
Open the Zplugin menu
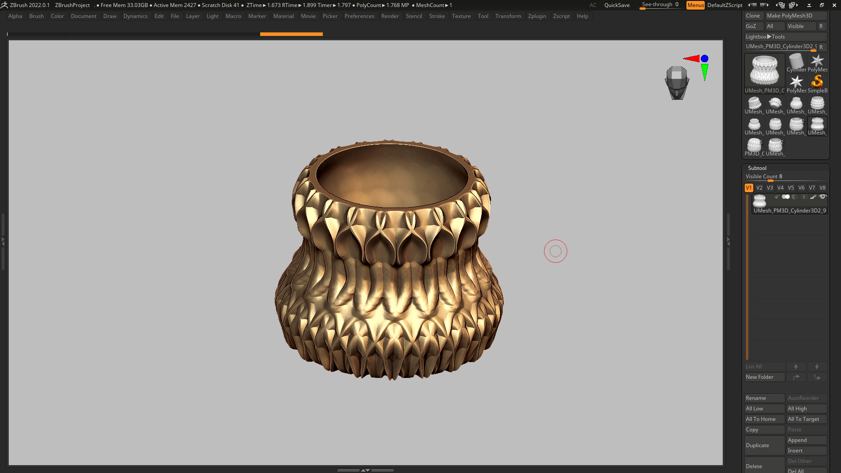(537, 16)
